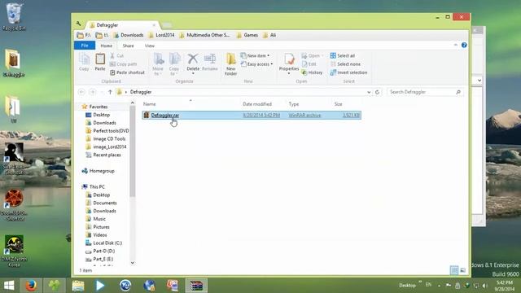
Task: Select the Defraggler window tab
Action: (x=121, y=25)
